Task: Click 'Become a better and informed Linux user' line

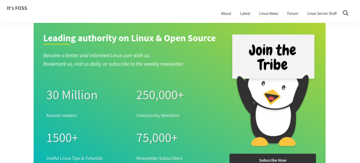Action: [97, 55]
